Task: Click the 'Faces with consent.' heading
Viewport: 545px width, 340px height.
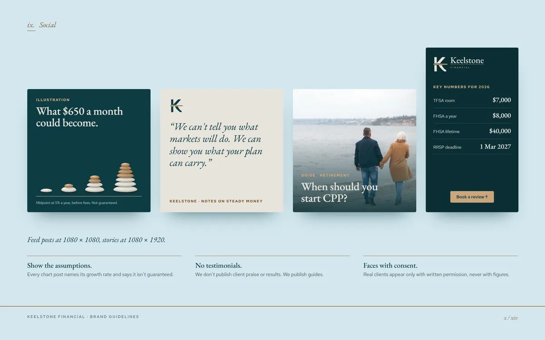Action: pos(390,265)
